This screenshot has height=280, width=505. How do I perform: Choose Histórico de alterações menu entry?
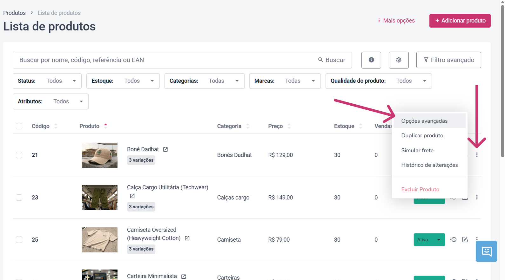tap(429, 165)
